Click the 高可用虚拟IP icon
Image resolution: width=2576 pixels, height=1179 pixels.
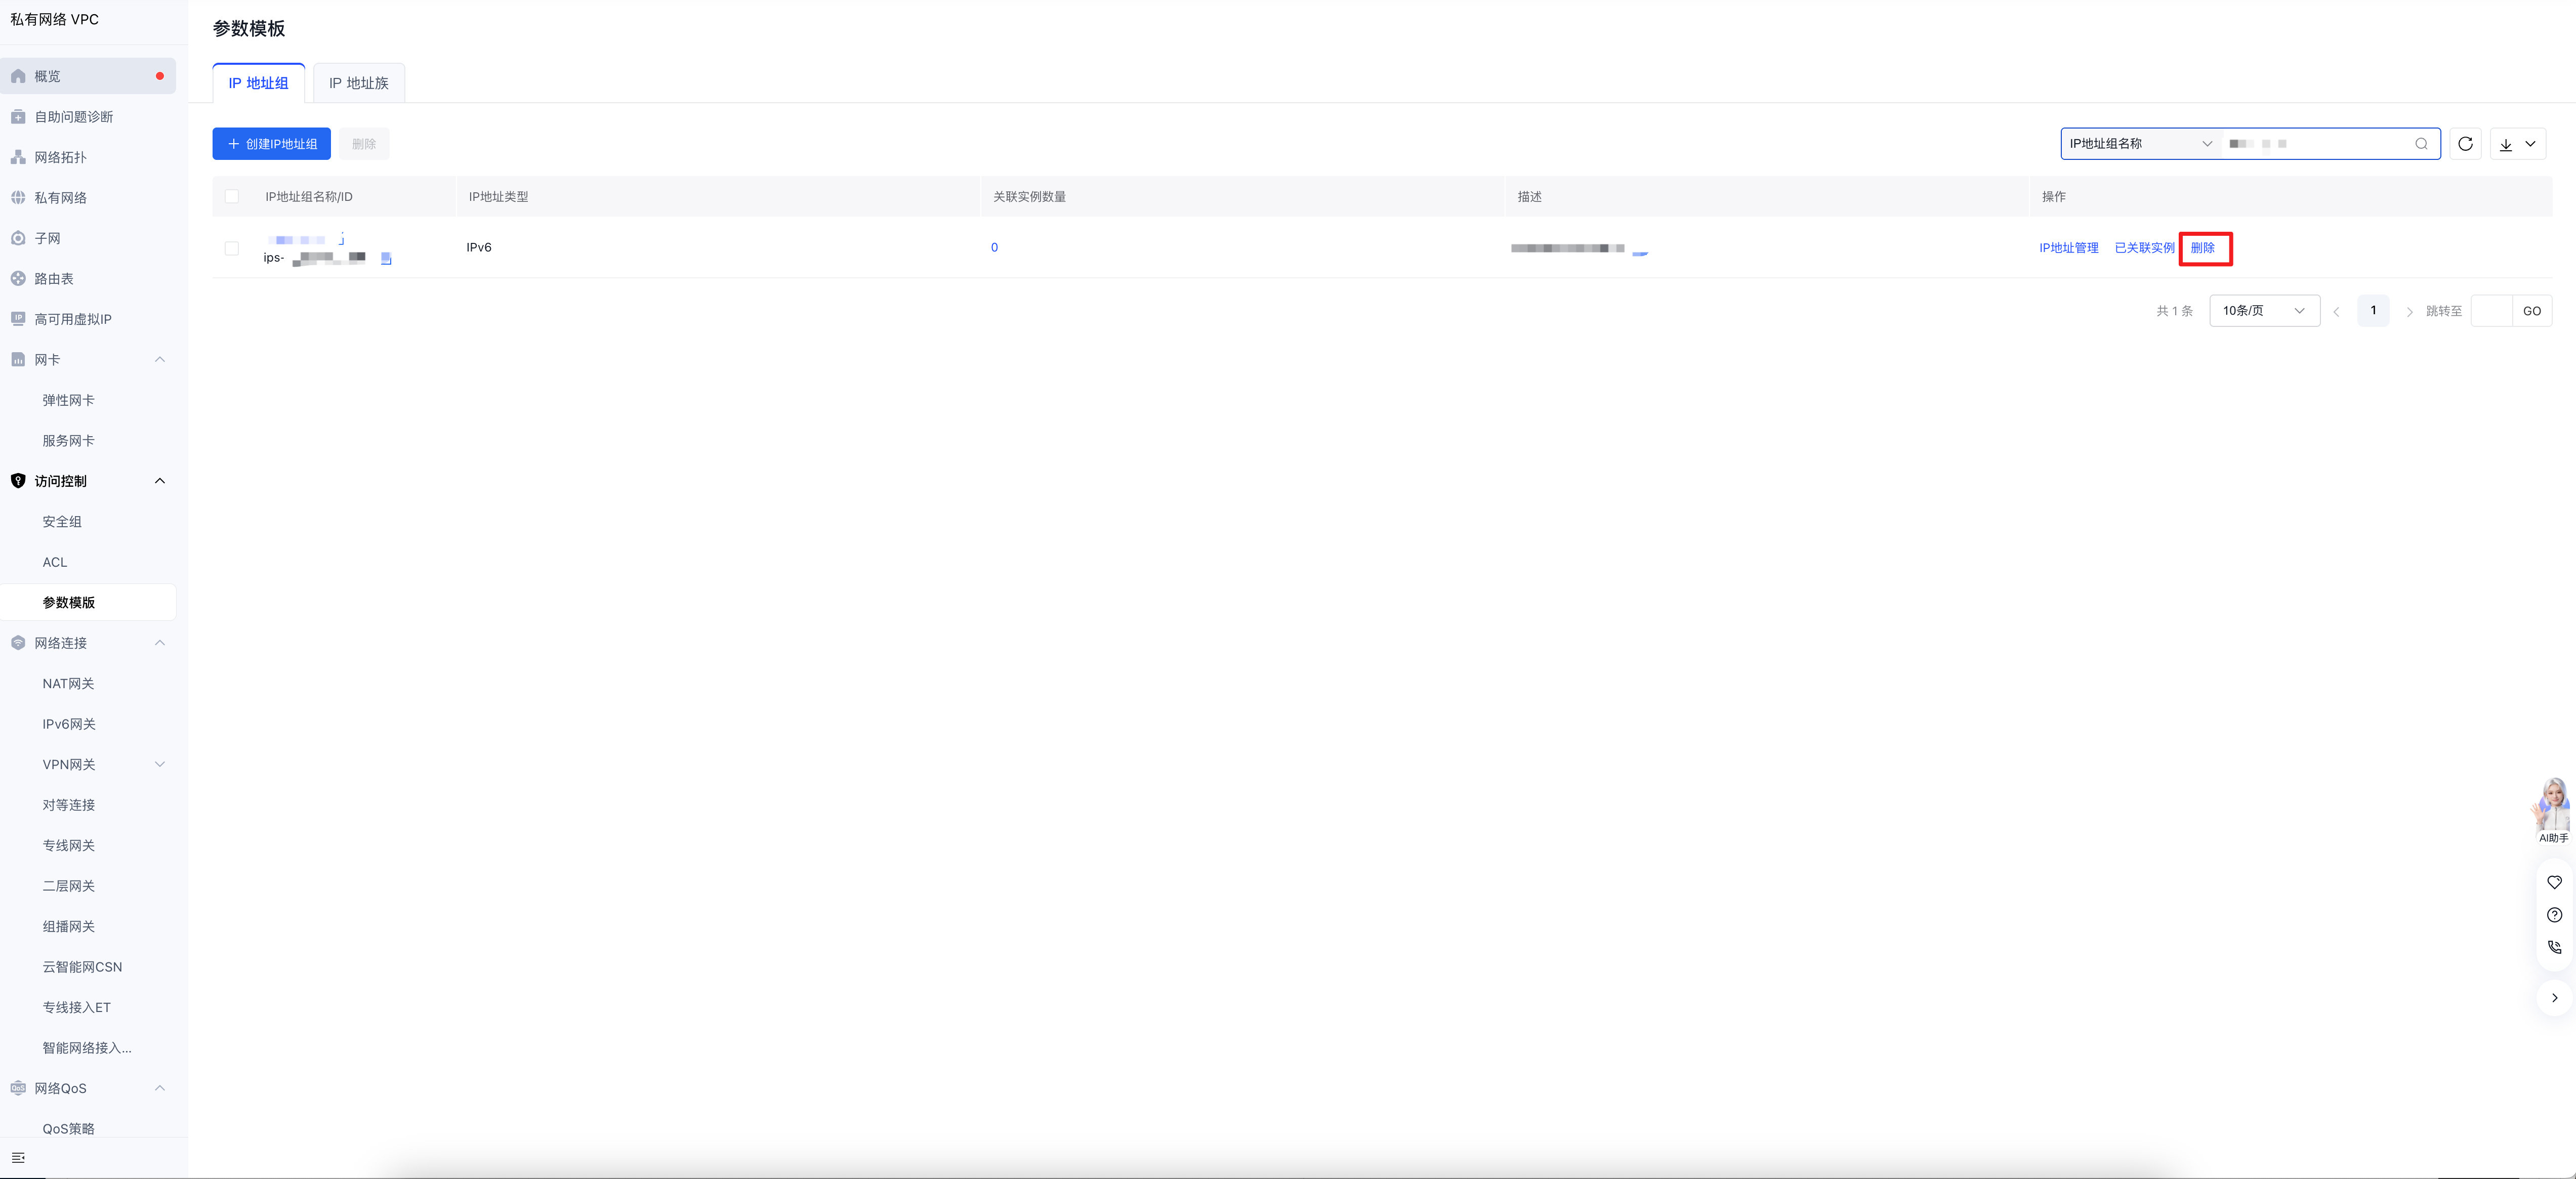18,319
